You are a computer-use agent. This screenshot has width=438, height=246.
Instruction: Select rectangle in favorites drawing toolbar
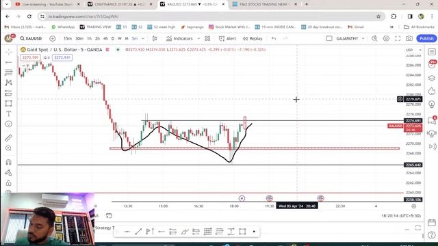(242, 232)
